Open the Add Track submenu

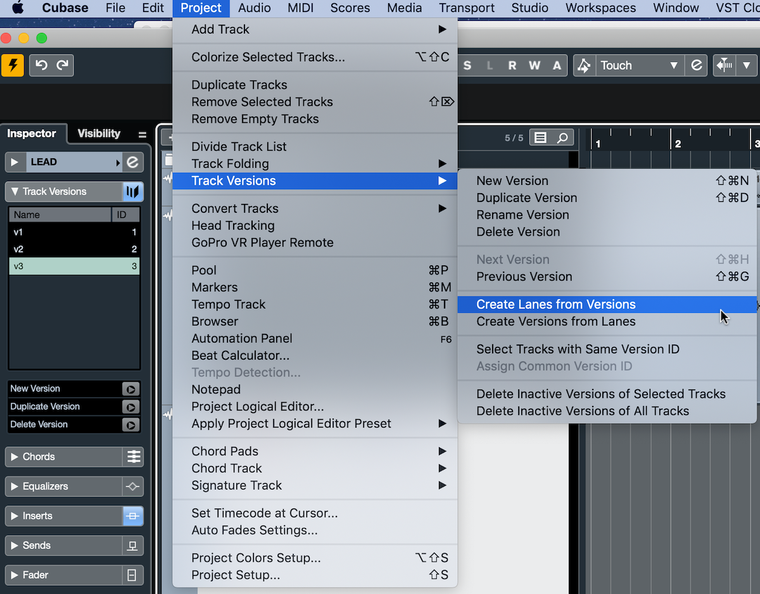point(315,29)
